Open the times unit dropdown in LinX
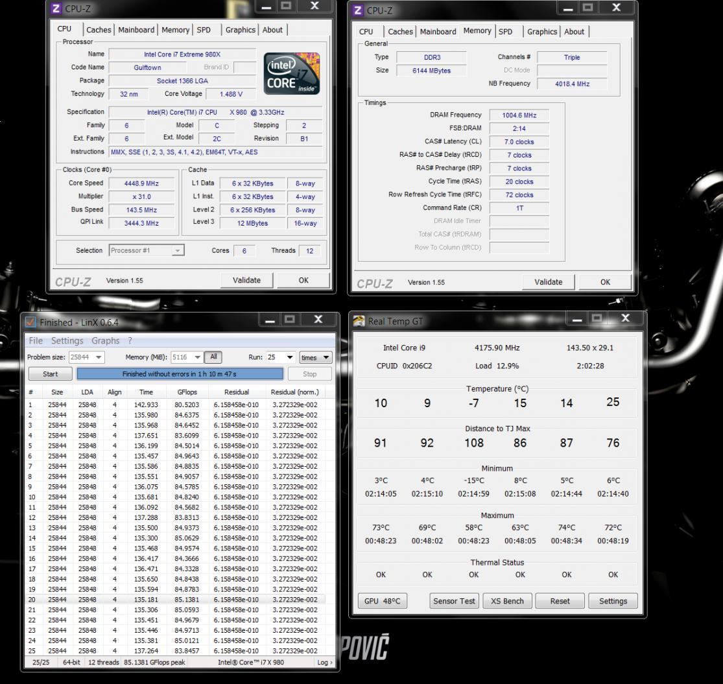Screen dimensions: 723x684 coord(315,357)
